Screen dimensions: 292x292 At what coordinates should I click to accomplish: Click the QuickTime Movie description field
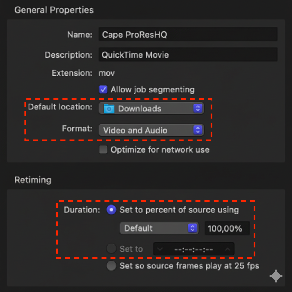[x=188, y=55]
